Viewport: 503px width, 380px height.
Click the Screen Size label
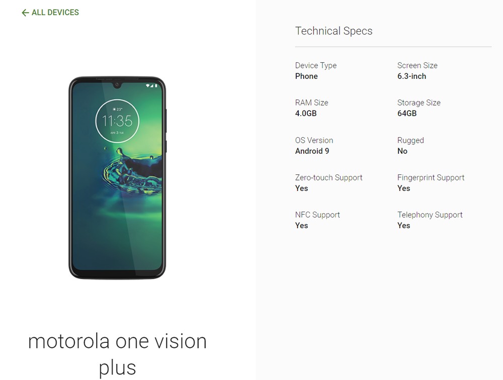(417, 65)
